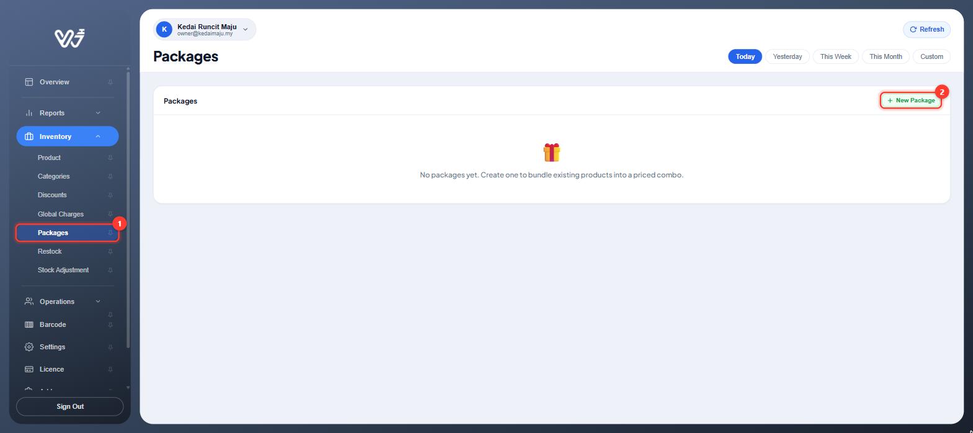Click the sidebar vertical scrollbar

(x=128, y=211)
